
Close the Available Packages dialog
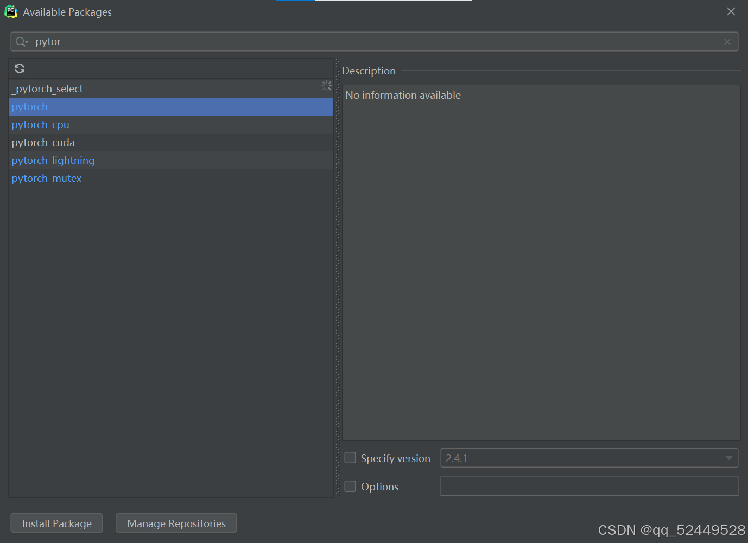click(x=731, y=11)
